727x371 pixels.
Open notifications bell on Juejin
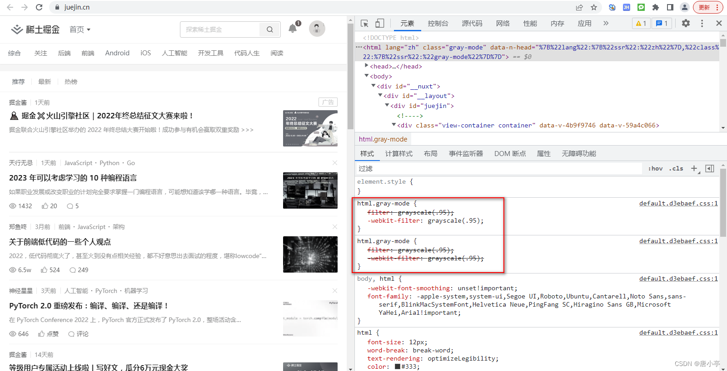(x=293, y=29)
